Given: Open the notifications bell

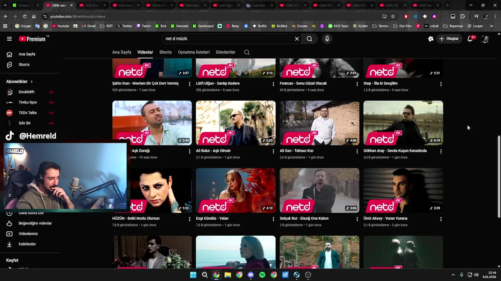Looking at the screenshot, I should pos(470,39).
